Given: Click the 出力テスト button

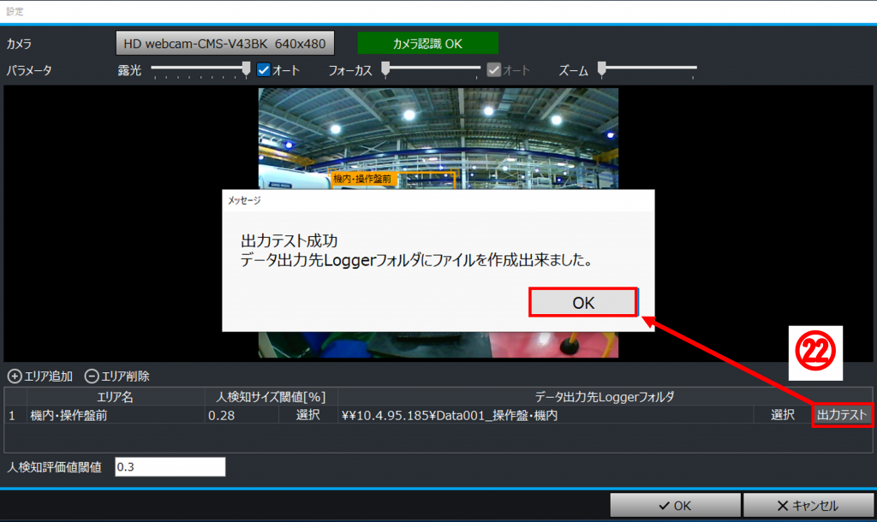Looking at the screenshot, I should [842, 415].
